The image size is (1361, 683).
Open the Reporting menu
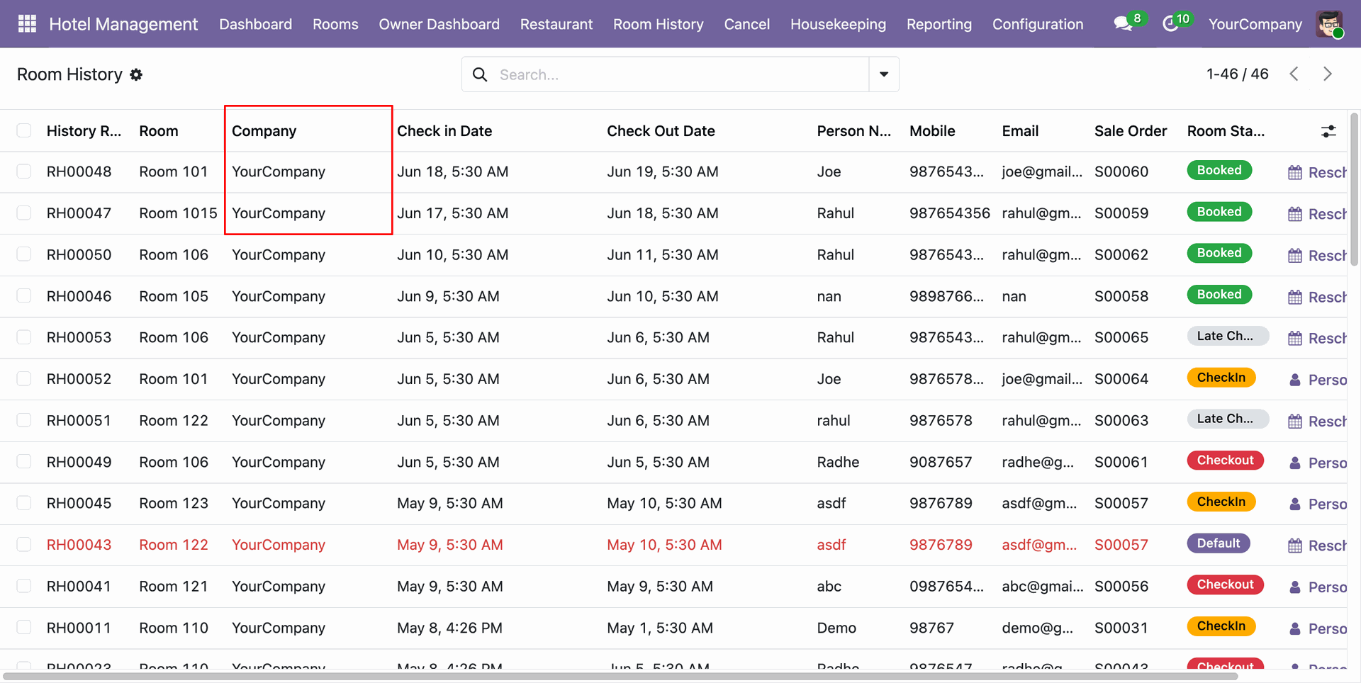click(x=939, y=24)
